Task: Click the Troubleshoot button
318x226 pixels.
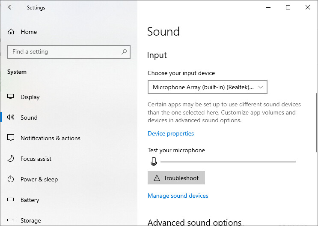Action: coord(176,178)
